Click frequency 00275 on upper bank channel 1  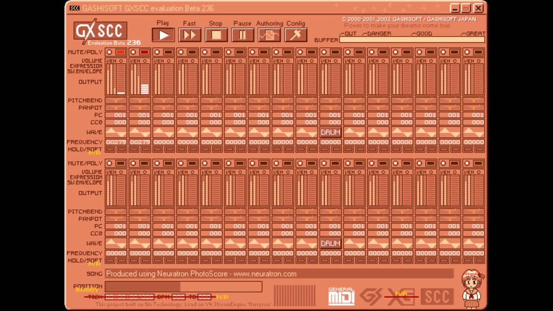tap(116, 142)
